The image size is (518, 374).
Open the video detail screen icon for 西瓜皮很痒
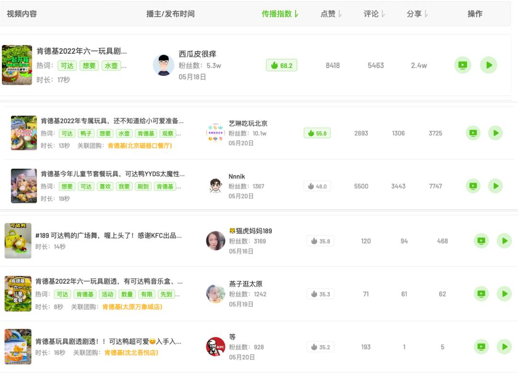coord(462,65)
